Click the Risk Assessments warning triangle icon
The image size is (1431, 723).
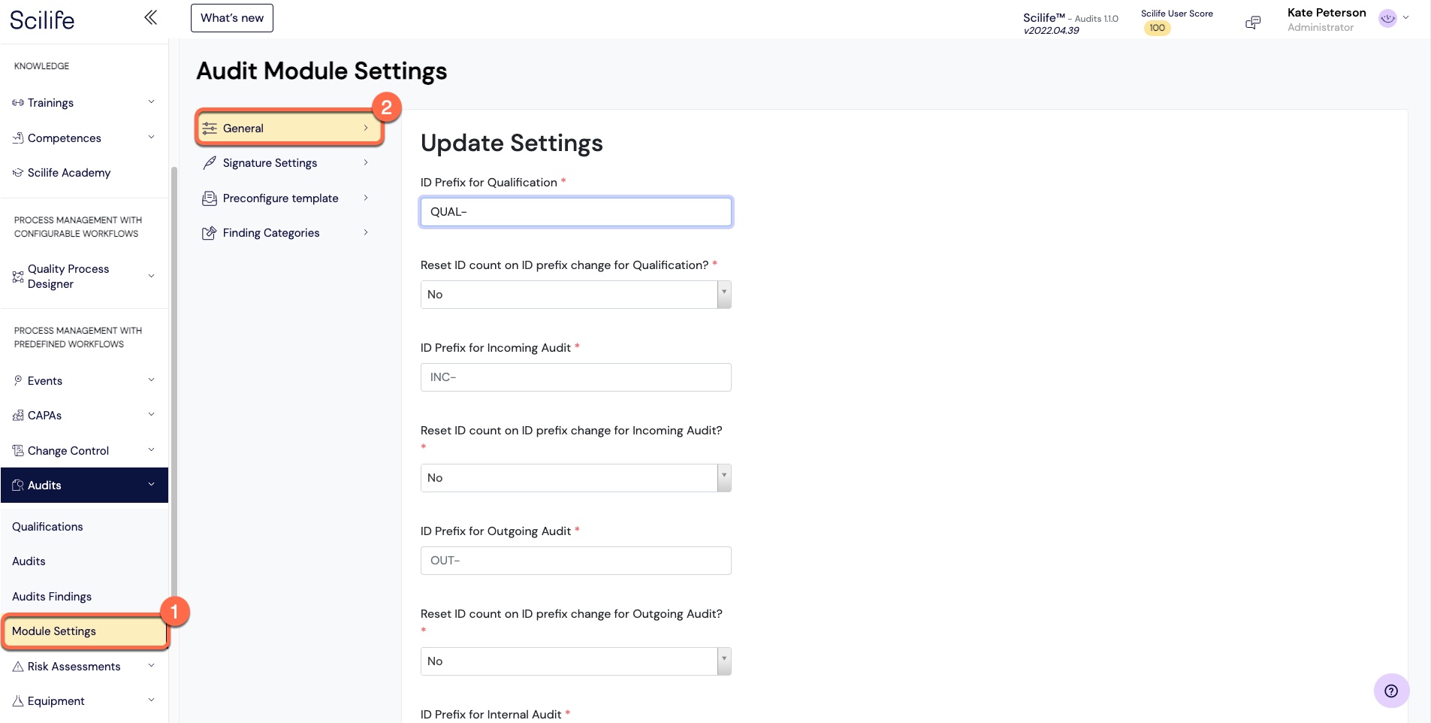[18, 667]
